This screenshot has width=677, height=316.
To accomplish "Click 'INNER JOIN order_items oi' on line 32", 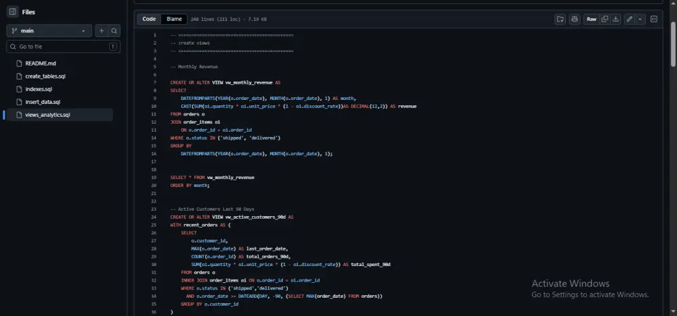I will pyautogui.click(x=214, y=280).
